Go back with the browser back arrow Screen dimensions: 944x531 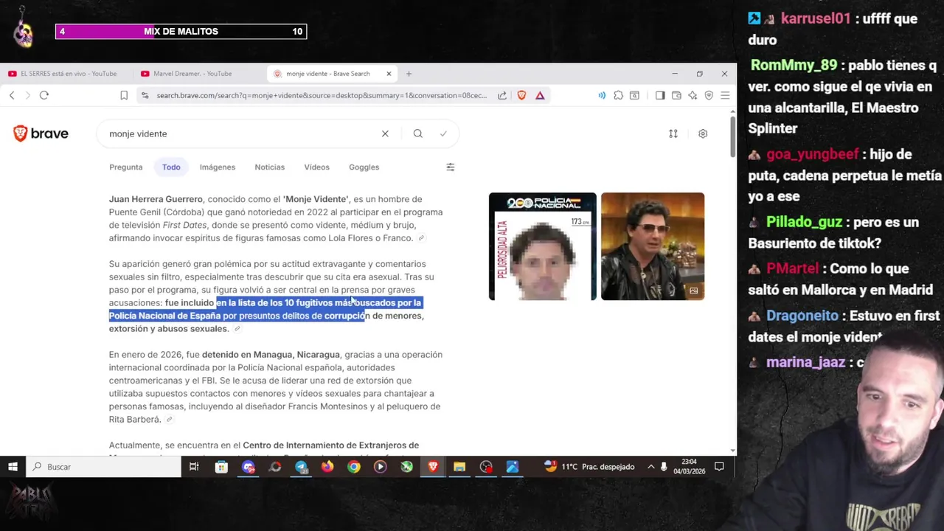pos(12,95)
